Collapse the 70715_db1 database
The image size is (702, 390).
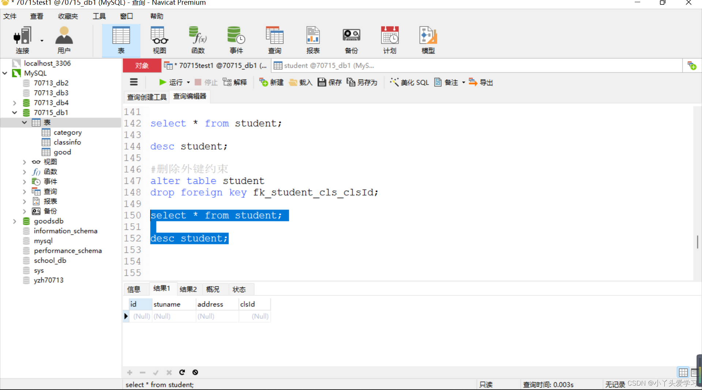pos(15,113)
